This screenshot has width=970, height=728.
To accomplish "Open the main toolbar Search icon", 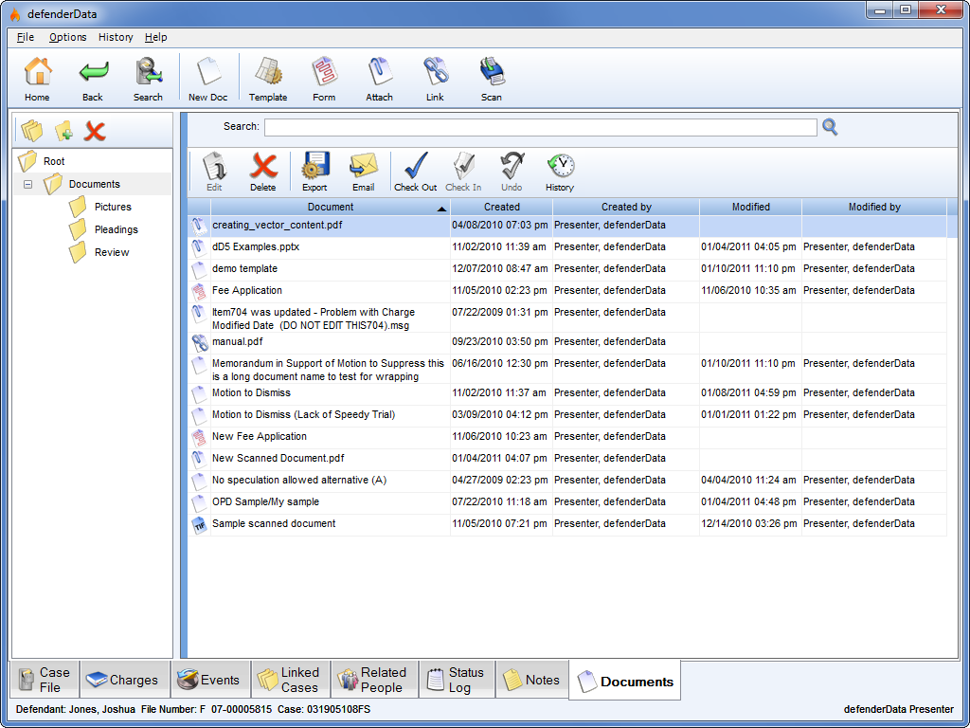I will (148, 72).
